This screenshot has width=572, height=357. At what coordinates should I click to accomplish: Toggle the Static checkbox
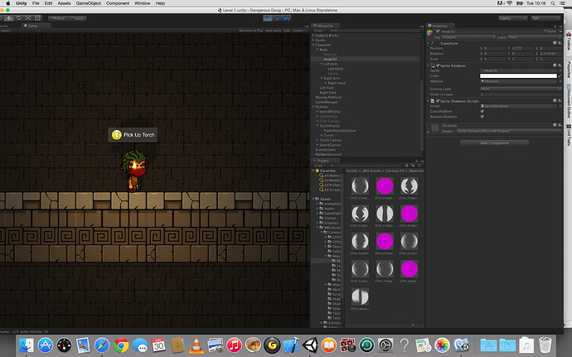coord(545,31)
